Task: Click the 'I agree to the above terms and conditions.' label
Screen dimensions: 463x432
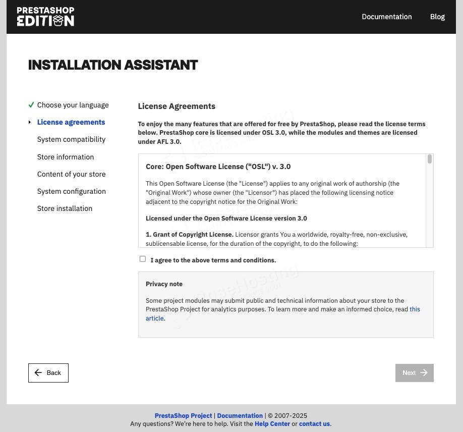Action: tap(213, 260)
